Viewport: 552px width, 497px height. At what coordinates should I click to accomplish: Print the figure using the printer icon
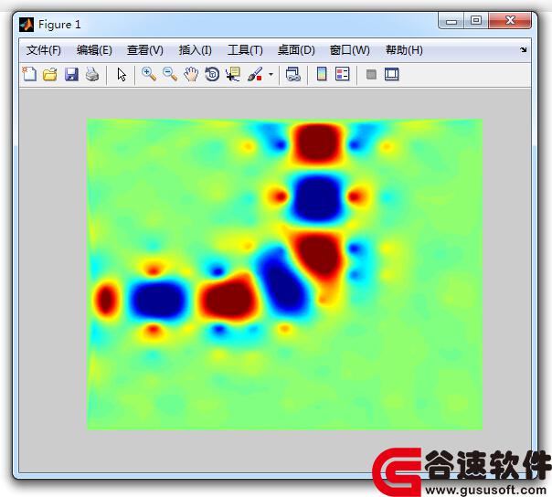92,75
